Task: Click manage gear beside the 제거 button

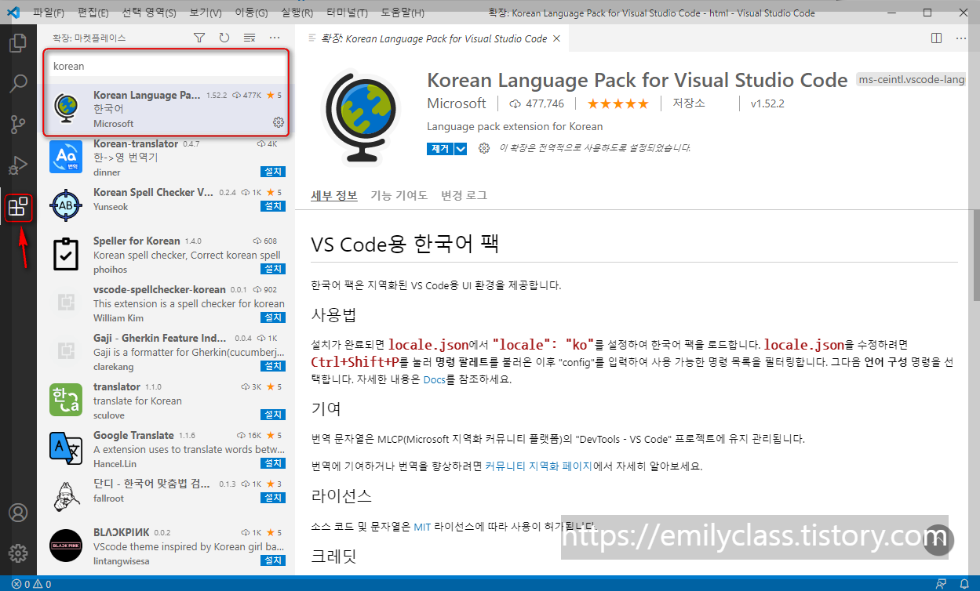Action: 484,148
